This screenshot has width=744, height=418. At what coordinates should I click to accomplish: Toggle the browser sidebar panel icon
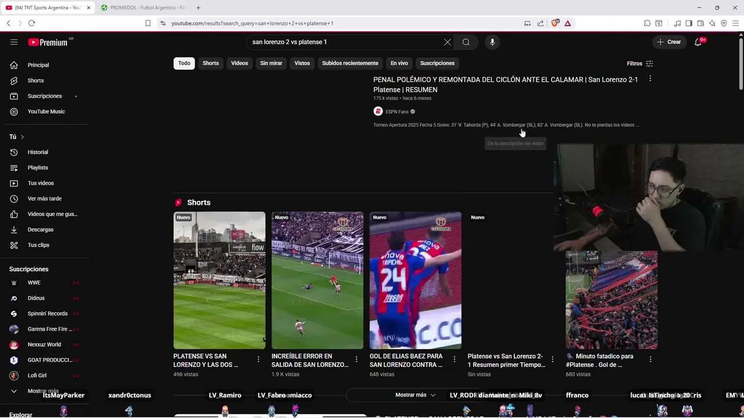click(689, 23)
